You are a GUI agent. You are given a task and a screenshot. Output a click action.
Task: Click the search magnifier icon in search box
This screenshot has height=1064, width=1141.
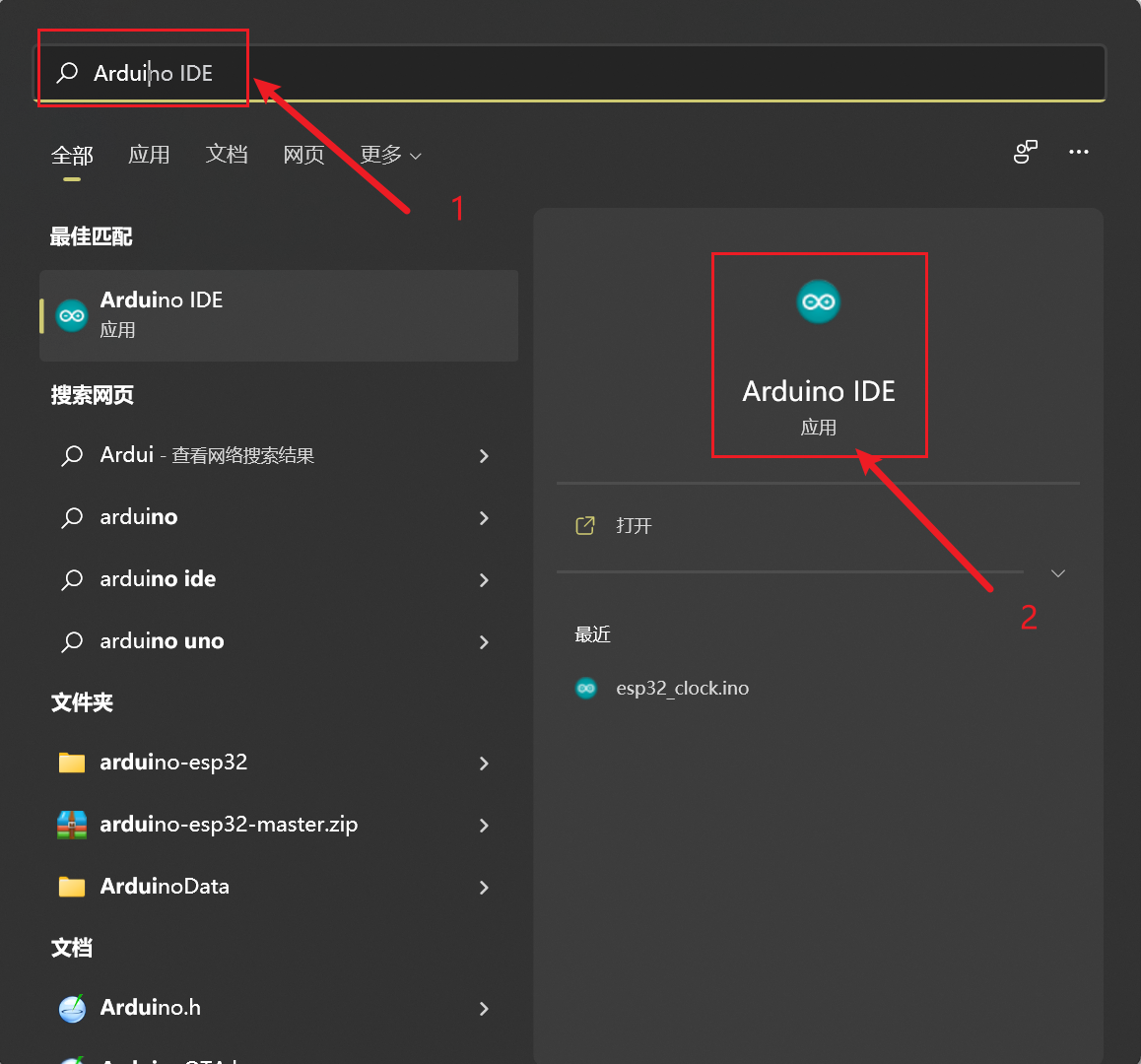[x=68, y=73]
